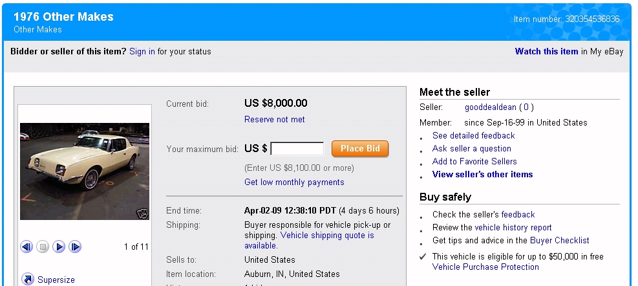Open See detailed feedback link
Screen dimensions: 638x286
point(473,136)
